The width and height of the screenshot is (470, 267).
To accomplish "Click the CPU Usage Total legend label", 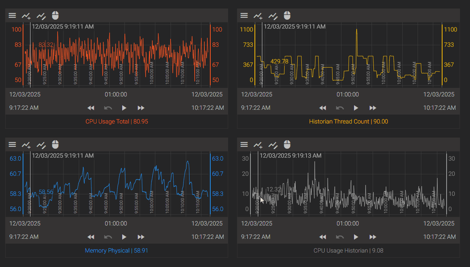I will (x=117, y=122).
